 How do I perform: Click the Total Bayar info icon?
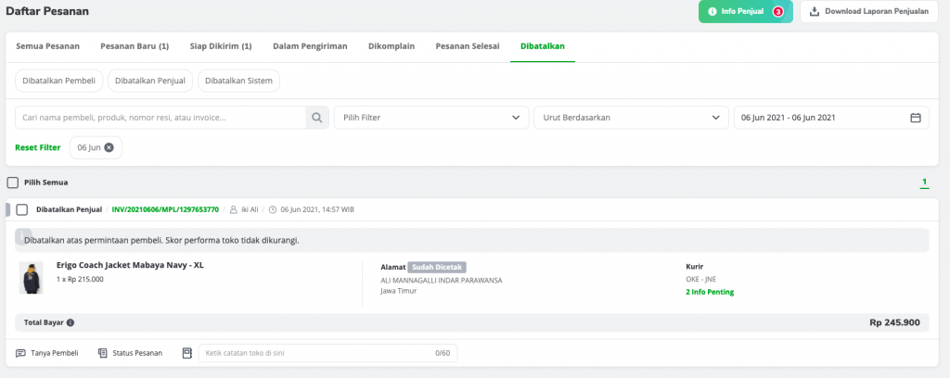coord(71,322)
